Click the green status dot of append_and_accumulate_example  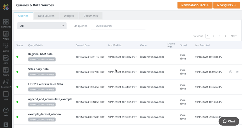(17, 102)
